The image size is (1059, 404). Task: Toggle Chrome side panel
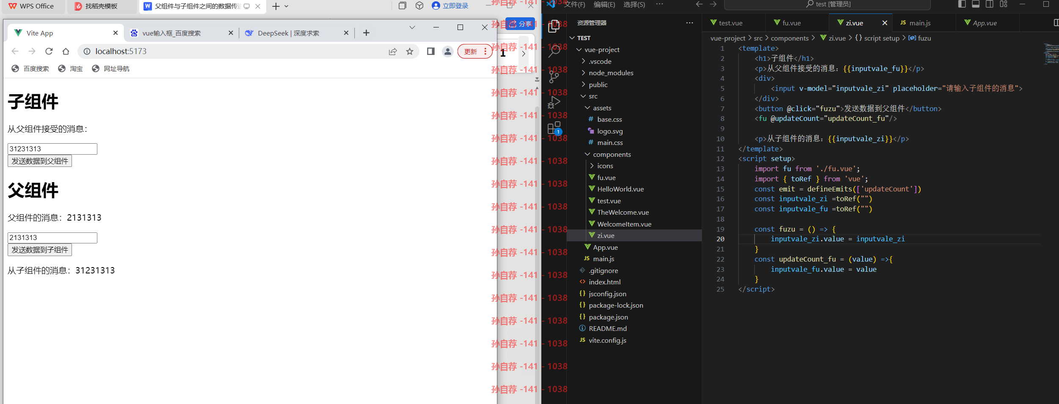[431, 51]
